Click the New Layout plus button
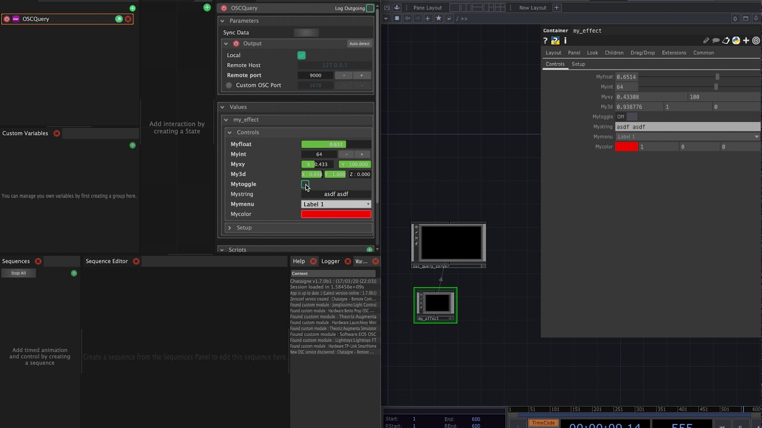This screenshot has width=762, height=428. pos(557,8)
